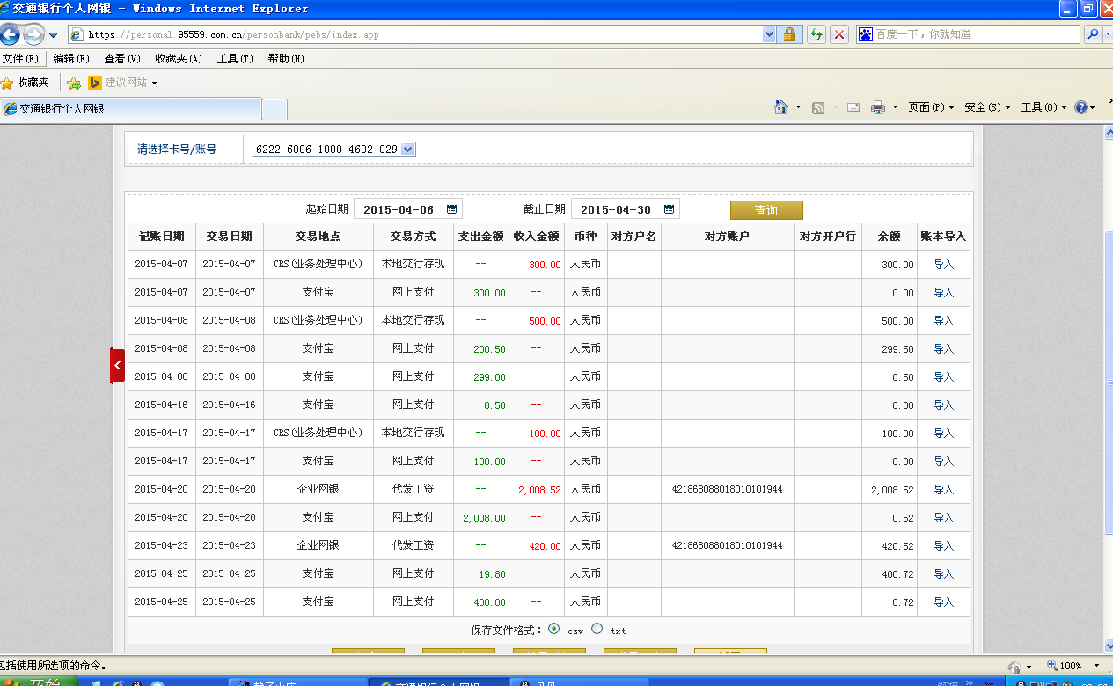Click 导入 link for 2,008.52 balance row
The image size is (1113, 686).
point(943,490)
